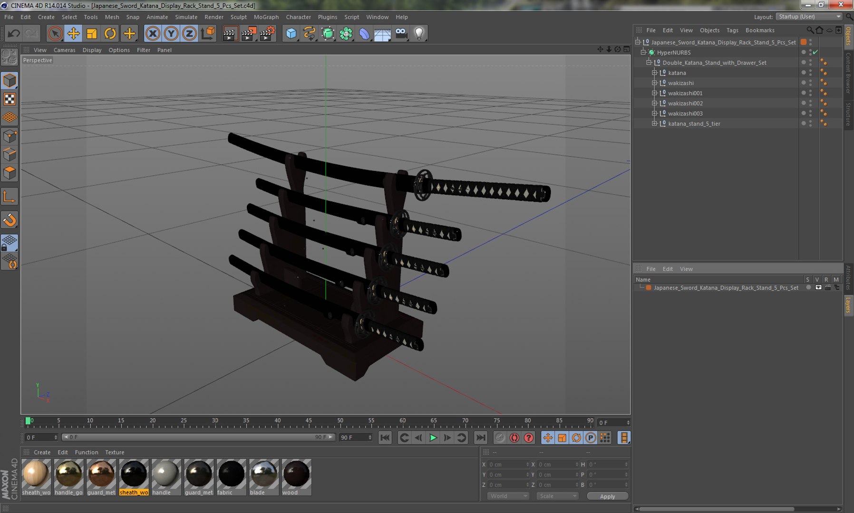854x513 pixels.
Task: Collapse the HyperNURBS tree node
Action: [643, 52]
